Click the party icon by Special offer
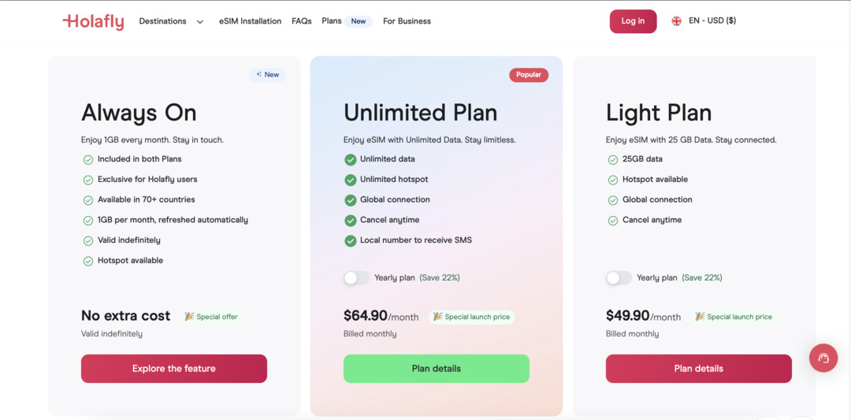 [x=189, y=317]
